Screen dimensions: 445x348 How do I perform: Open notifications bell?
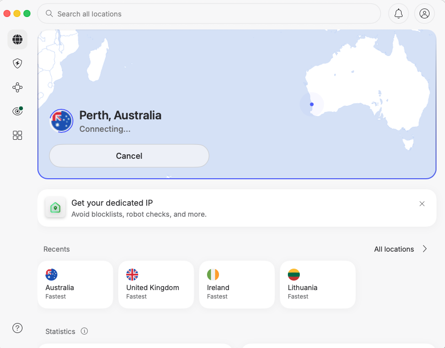pyautogui.click(x=399, y=13)
